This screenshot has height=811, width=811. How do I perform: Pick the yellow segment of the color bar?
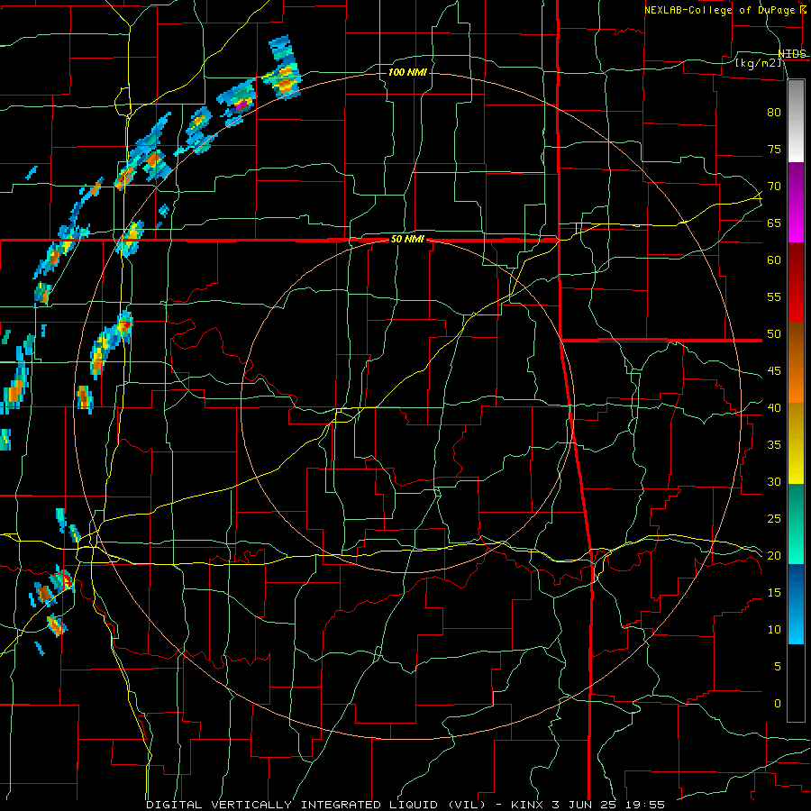click(796, 443)
